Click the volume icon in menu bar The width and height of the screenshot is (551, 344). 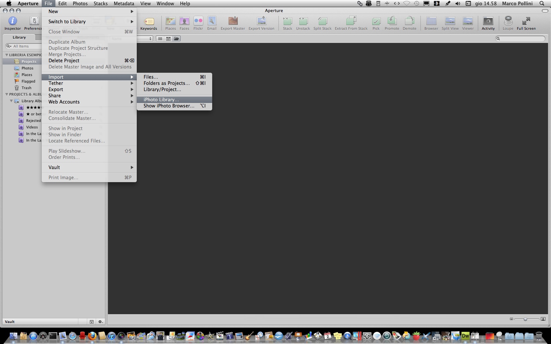(x=458, y=4)
